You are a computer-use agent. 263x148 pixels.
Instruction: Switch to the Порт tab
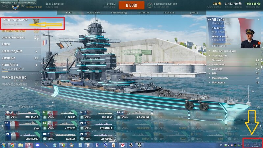[69, 12]
